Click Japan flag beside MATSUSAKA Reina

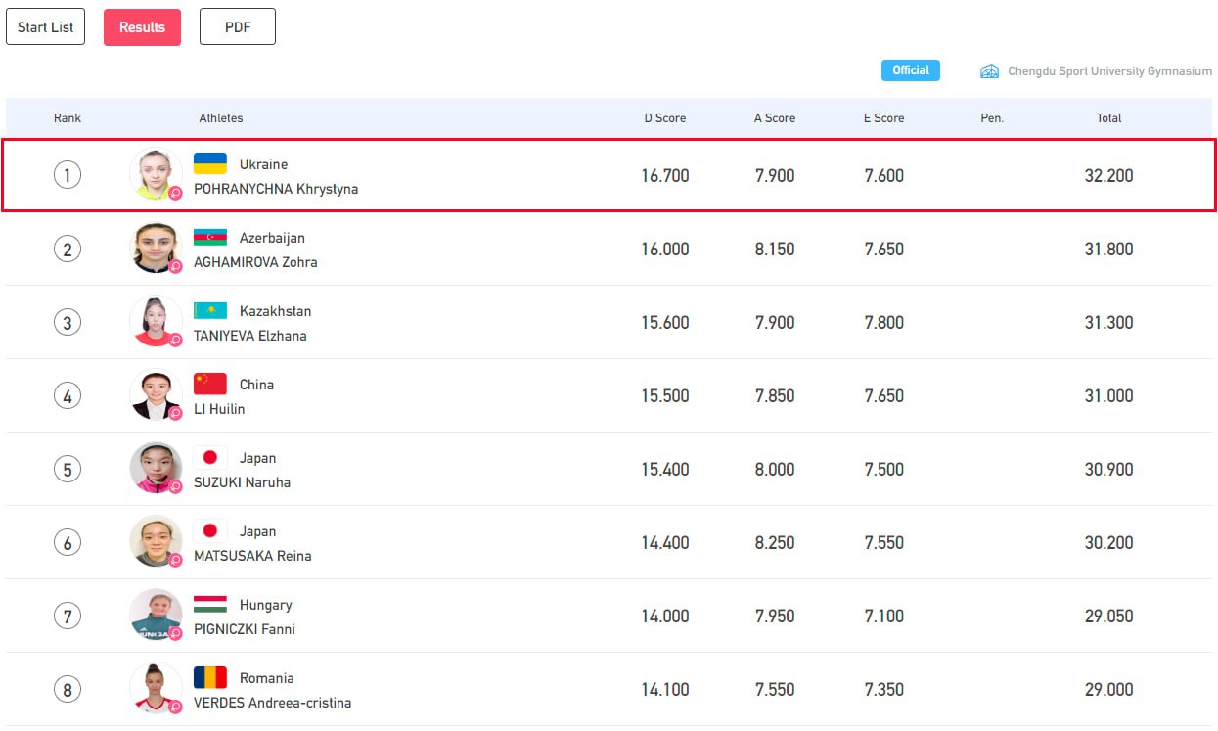[210, 530]
